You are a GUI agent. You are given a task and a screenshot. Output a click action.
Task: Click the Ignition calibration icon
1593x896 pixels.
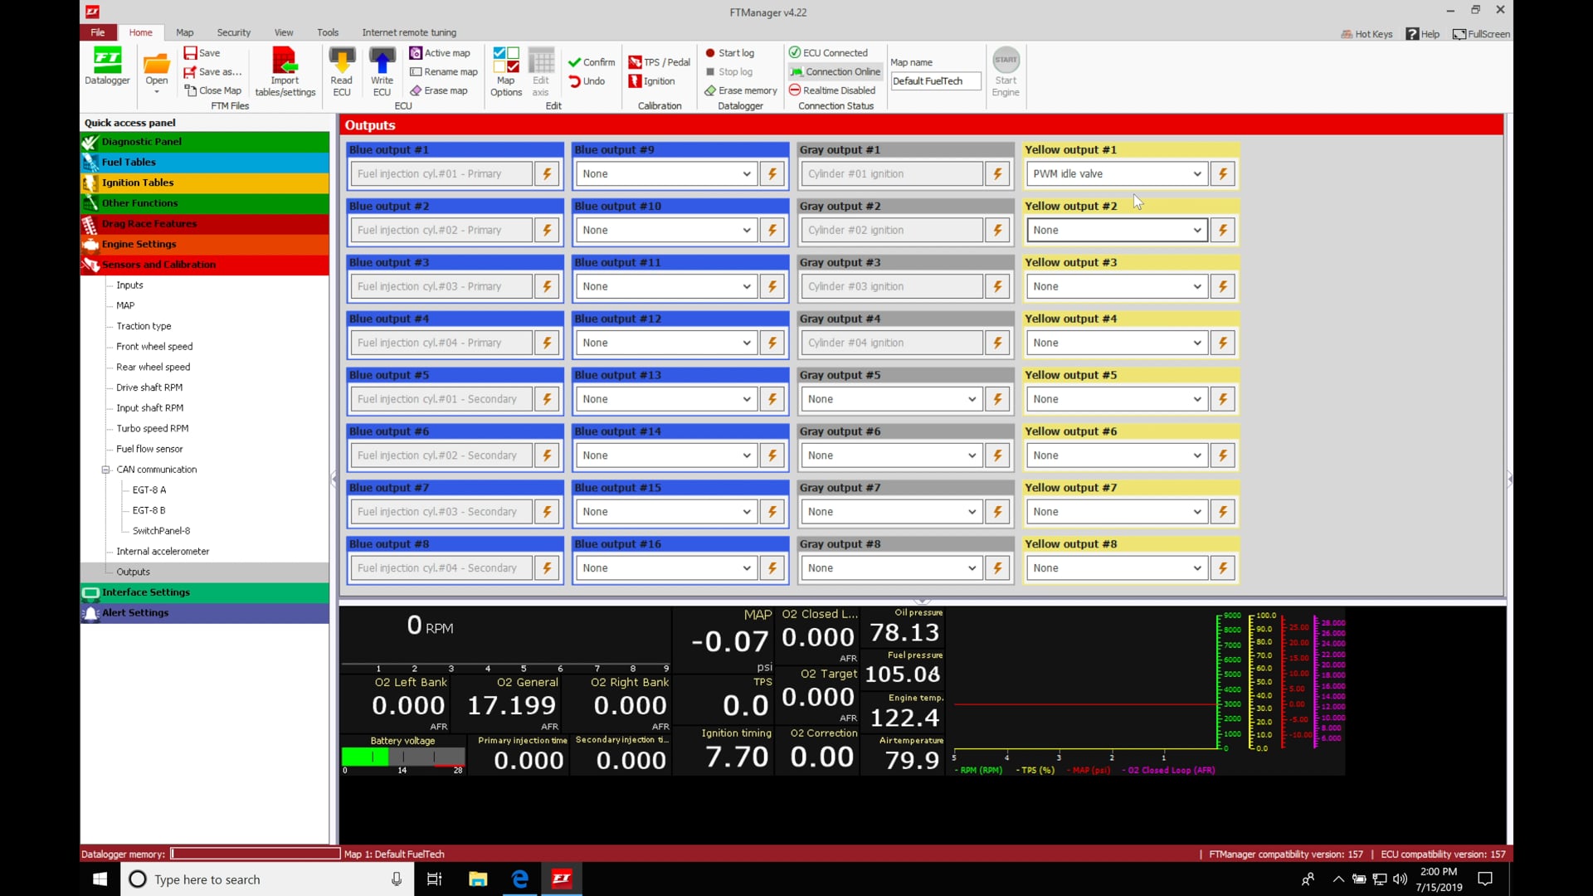click(653, 80)
